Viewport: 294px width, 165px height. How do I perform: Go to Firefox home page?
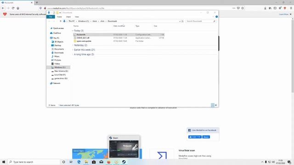click(18, 8)
